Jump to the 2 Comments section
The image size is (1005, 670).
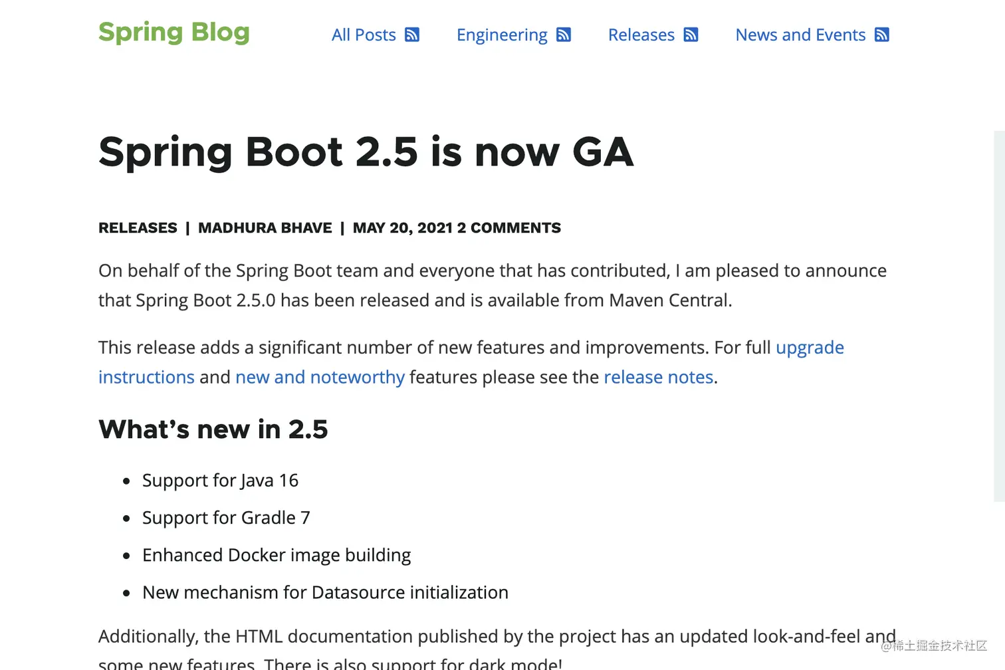pyautogui.click(x=509, y=228)
